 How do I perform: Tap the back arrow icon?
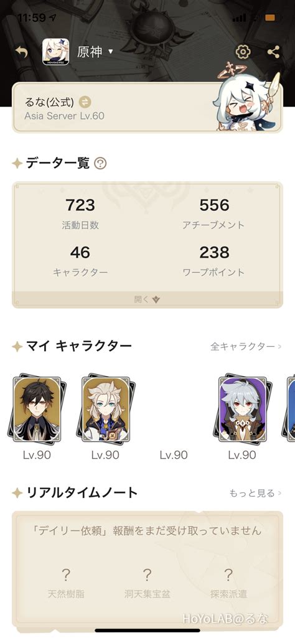(x=22, y=52)
